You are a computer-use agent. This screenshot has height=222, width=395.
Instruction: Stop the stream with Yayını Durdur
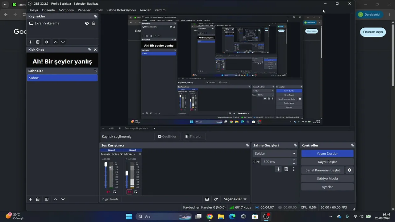pyautogui.click(x=327, y=154)
